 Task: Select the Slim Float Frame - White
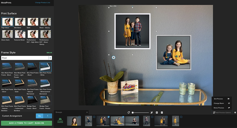45,67
